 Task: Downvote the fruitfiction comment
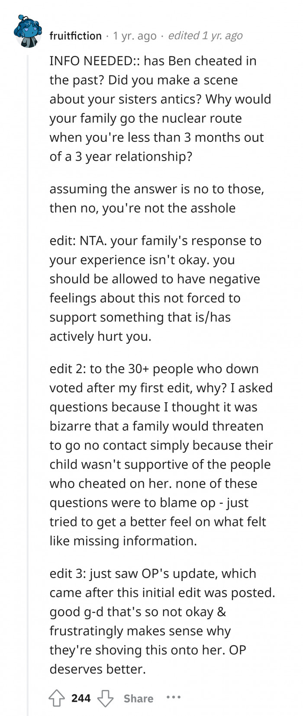tap(105, 698)
